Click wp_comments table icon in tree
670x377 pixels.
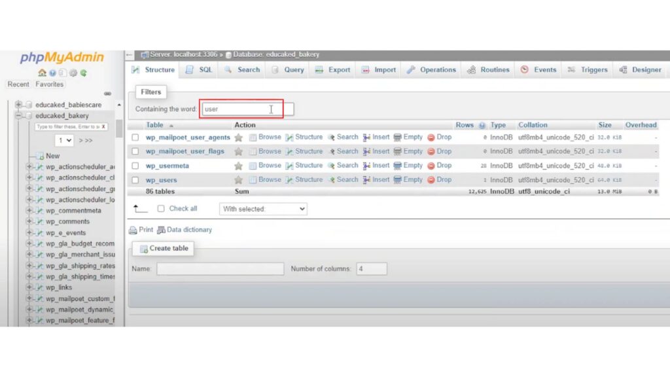coord(40,221)
